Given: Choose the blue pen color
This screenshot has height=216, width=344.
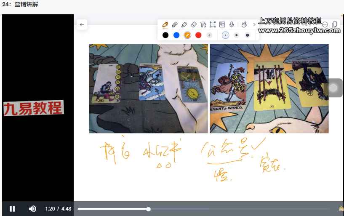Looking at the screenshot, I should pos(176,35).
